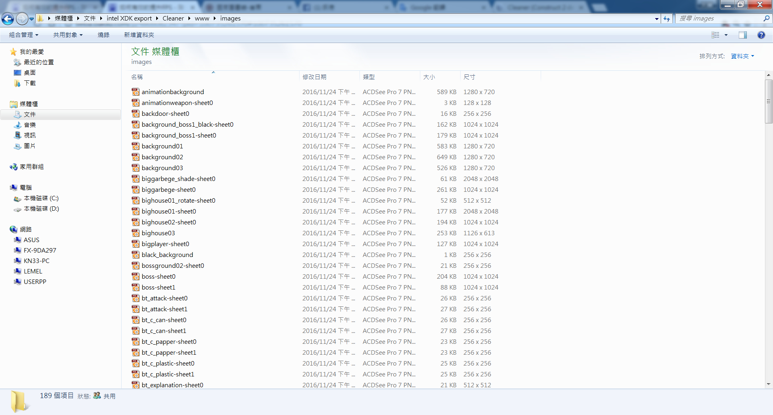Select the 圖片 library icon
This screenshot has height=415, width=773.
pyautogui.click(x=17, y=146)
